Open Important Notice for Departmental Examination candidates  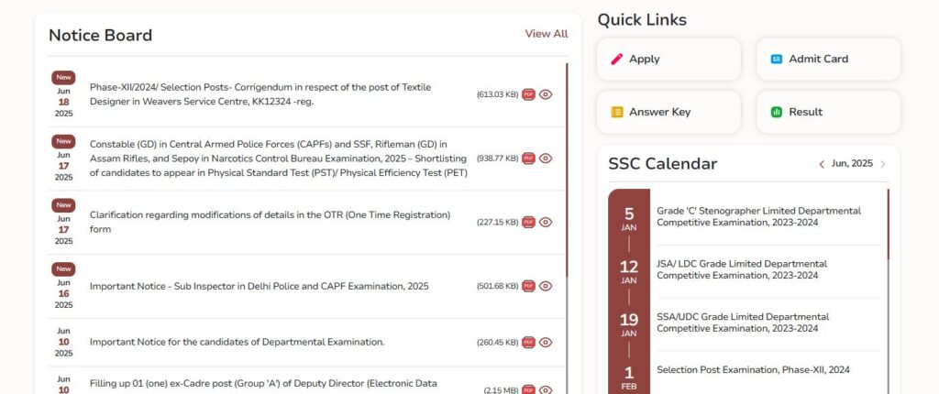[x=238, y=343]
